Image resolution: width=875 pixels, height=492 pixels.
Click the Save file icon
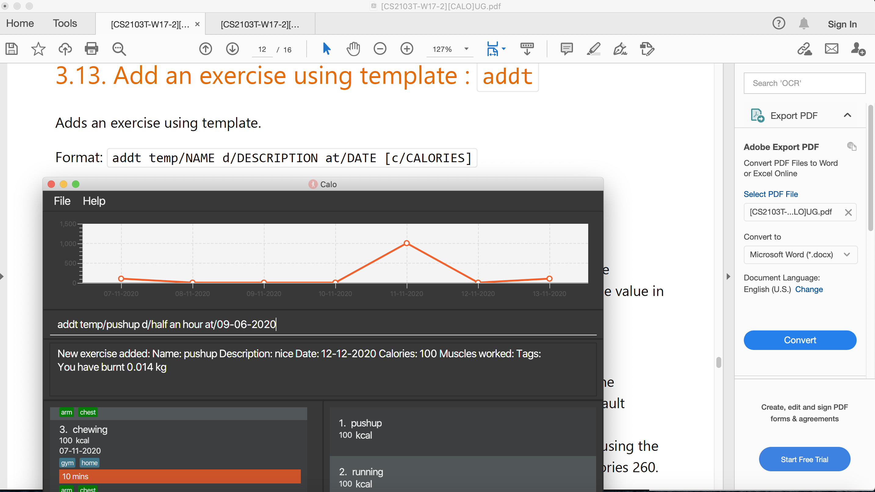click(12, 49)
